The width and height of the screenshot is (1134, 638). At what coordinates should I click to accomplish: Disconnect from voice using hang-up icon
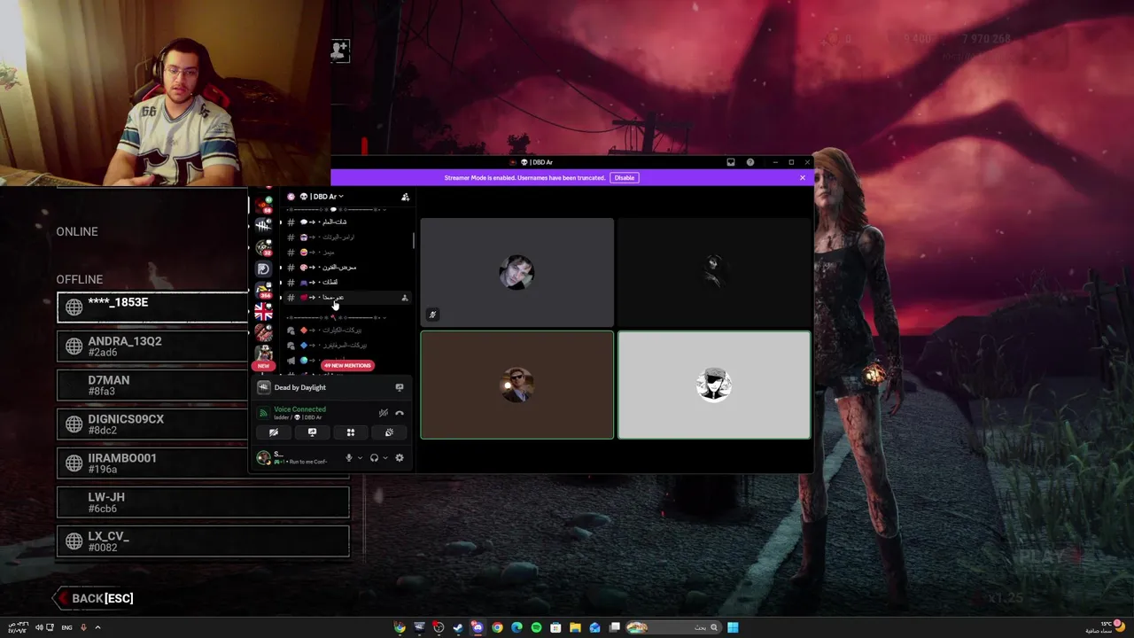point(400,413)
